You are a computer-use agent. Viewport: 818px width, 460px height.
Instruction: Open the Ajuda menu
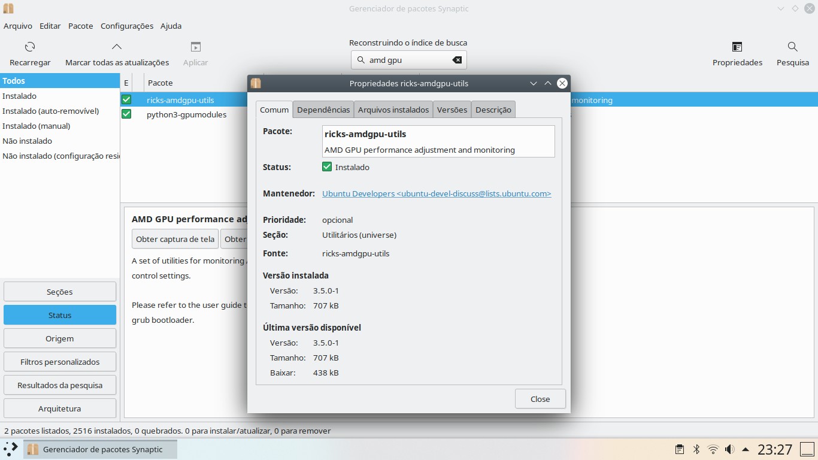pyautogui.click(x=171, y=26)
